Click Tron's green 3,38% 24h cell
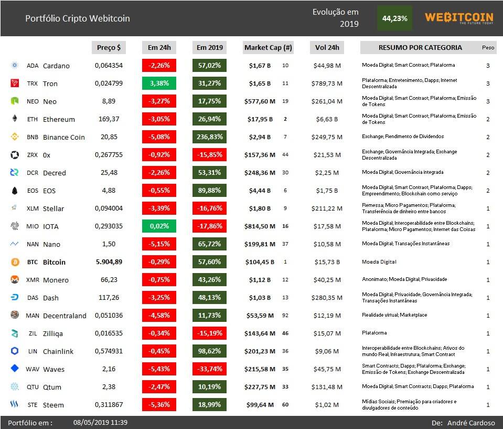The image size is (503, 429). pos(159,83)
